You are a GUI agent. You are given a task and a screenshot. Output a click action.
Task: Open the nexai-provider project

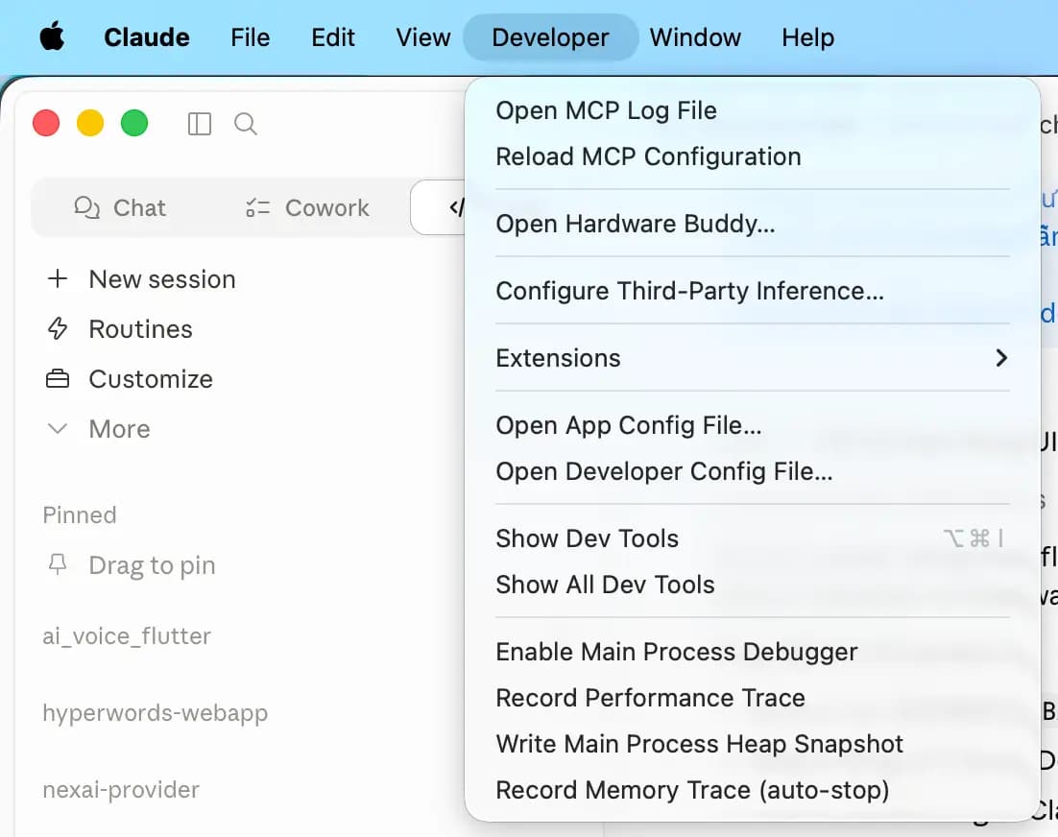pos(121,790)
